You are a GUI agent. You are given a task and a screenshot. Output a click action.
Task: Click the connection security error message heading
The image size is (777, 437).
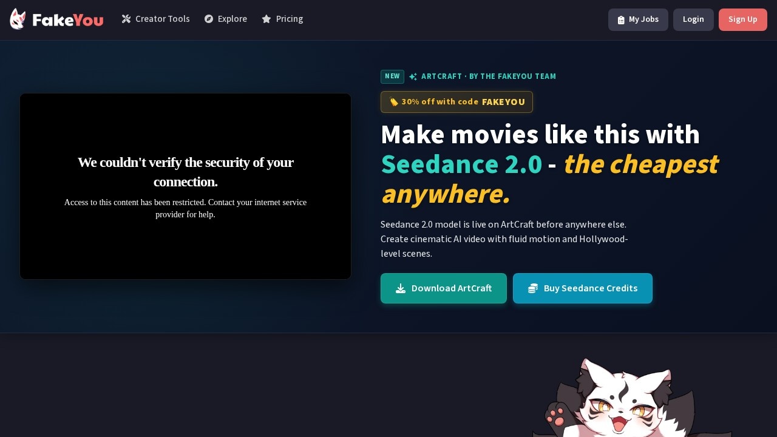coord(185,172)
